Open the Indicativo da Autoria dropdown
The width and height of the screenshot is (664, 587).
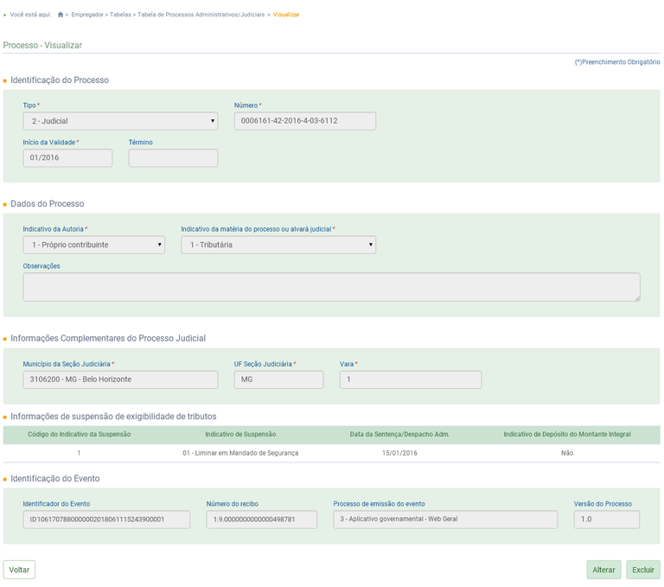(x=93, y=245)
